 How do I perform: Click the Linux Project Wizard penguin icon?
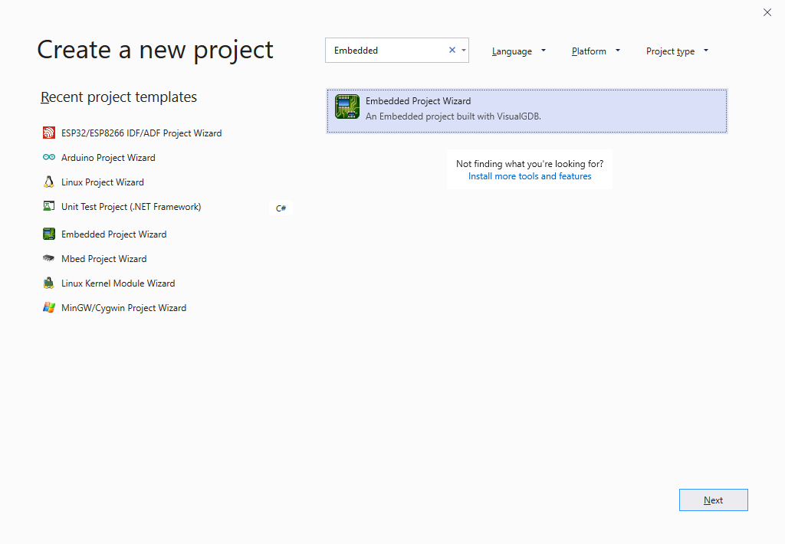49,182
